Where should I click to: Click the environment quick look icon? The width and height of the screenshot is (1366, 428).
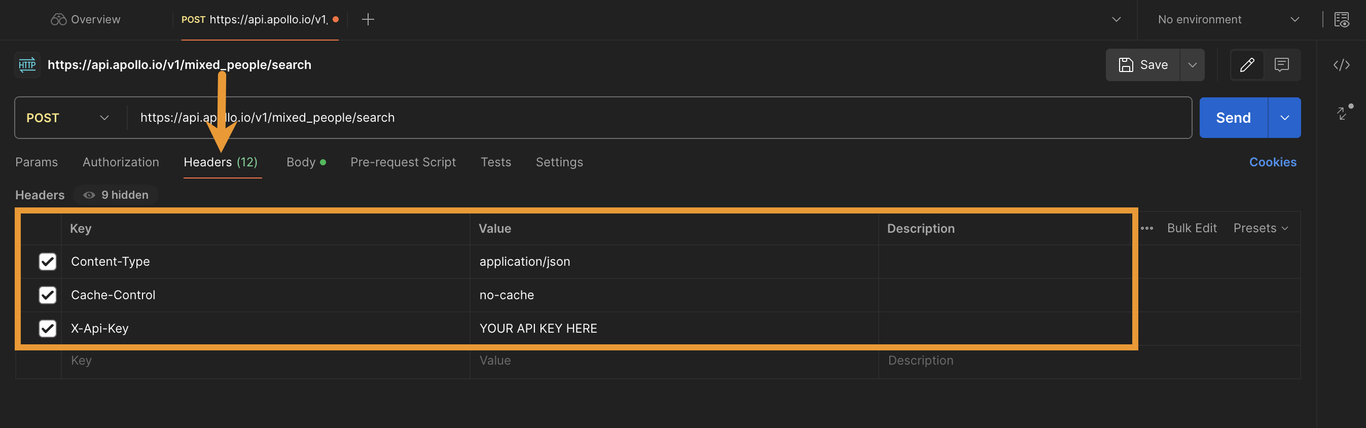pyautogui.click(x=1342, y=19)
